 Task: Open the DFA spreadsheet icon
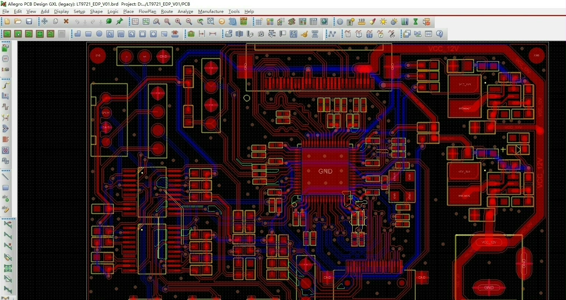click(x=313, y=22)
